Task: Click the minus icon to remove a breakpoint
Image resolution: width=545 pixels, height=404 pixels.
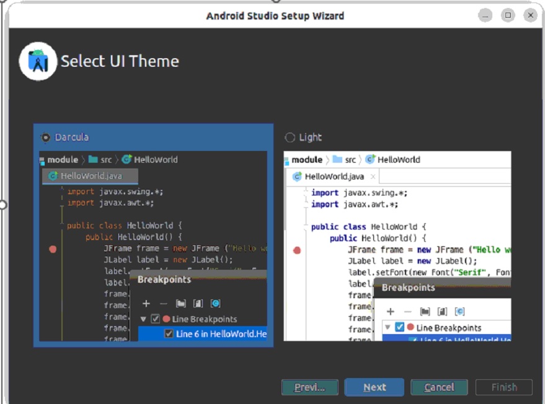Action: (162, 303)
